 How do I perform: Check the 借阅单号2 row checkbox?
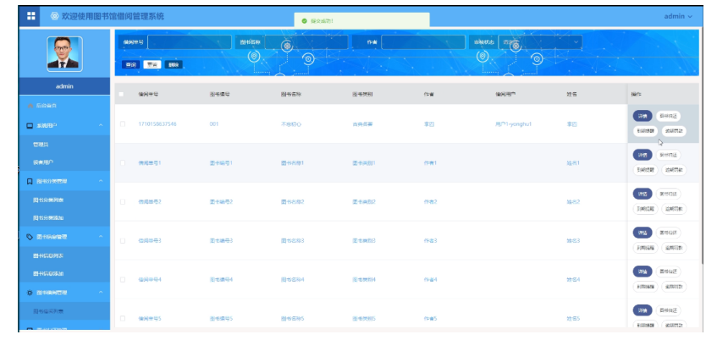(x=122, y=201)
